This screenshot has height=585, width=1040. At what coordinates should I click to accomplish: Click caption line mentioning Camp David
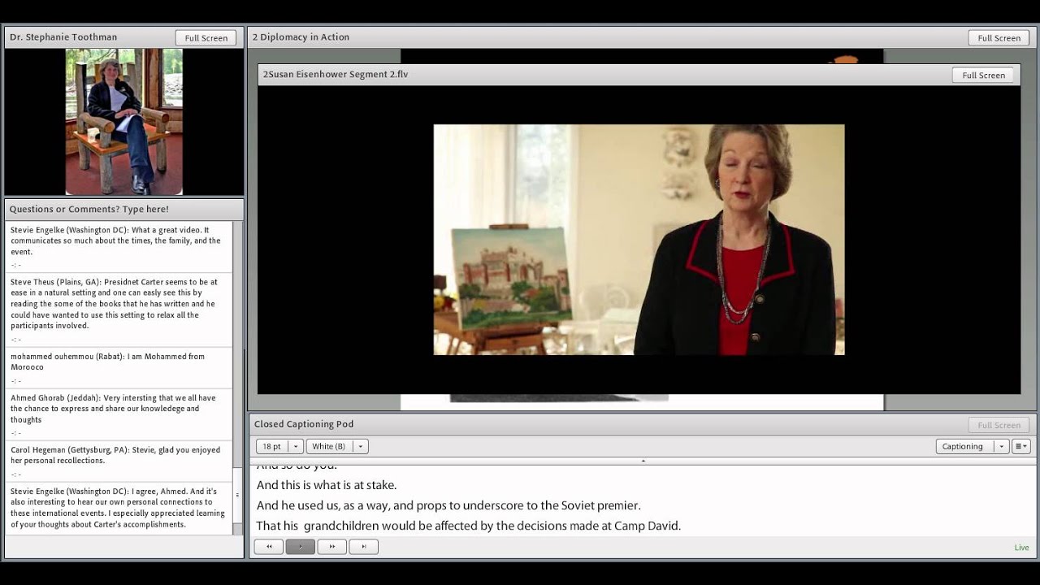pos(469,526)
